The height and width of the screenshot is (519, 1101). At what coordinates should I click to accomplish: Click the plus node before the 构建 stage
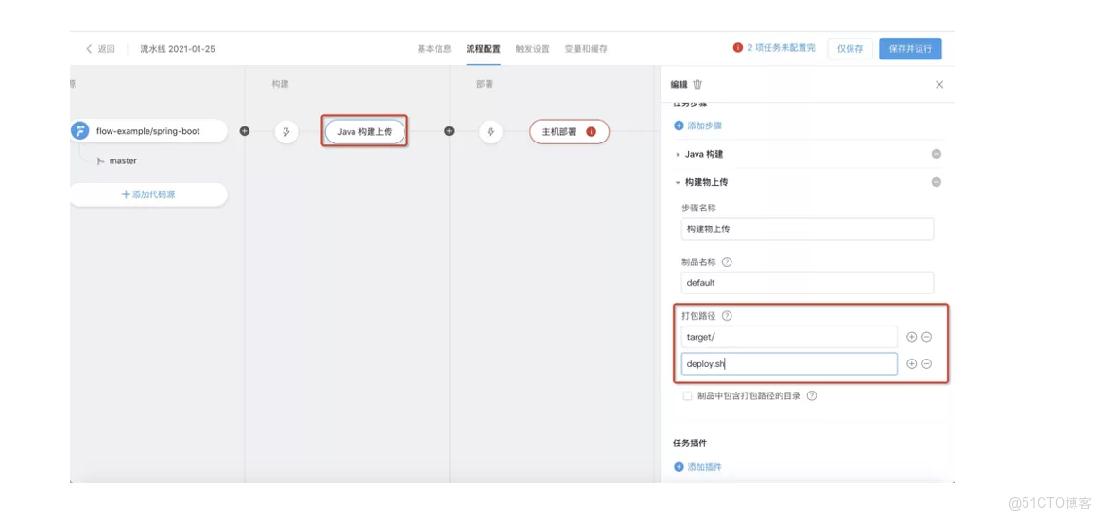(x=245, y=131)
